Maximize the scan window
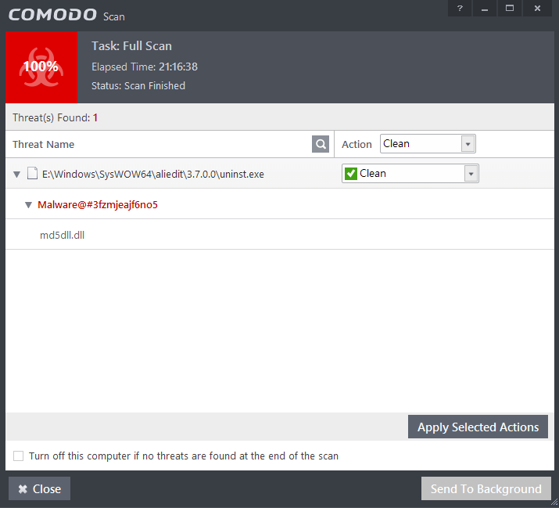Image resolution: width=559 pixels, height=508 pixels. 510,8
